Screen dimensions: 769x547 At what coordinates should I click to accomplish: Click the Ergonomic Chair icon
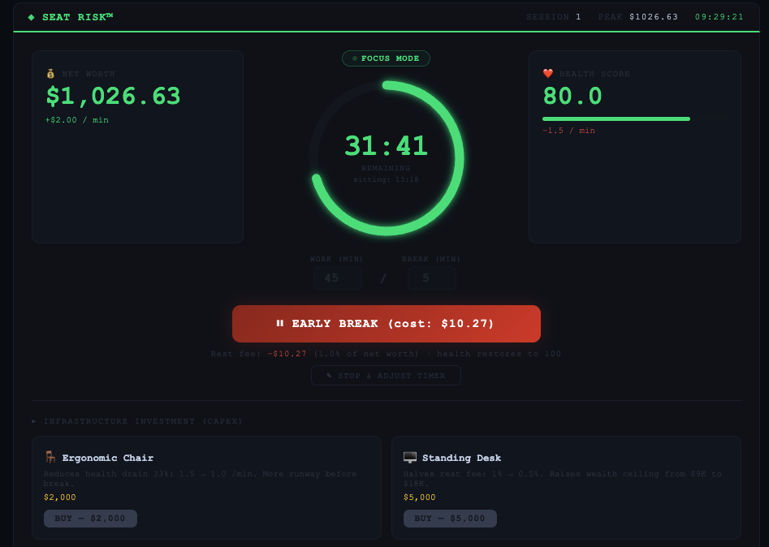(x=50, y=457)
